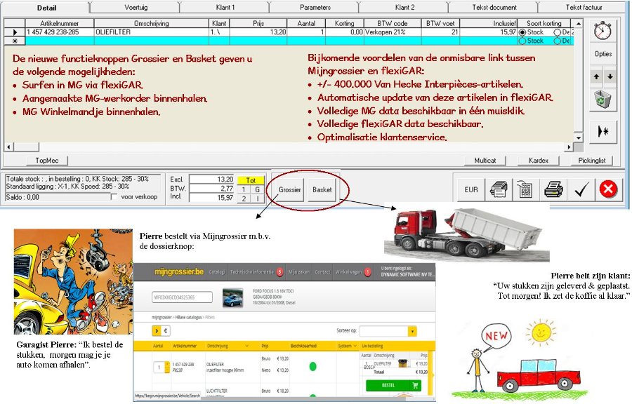Viewport: 632px width, 404px height.
Task: Click the green availability dot for OLIEFILTER
Action: pos(312,367)
